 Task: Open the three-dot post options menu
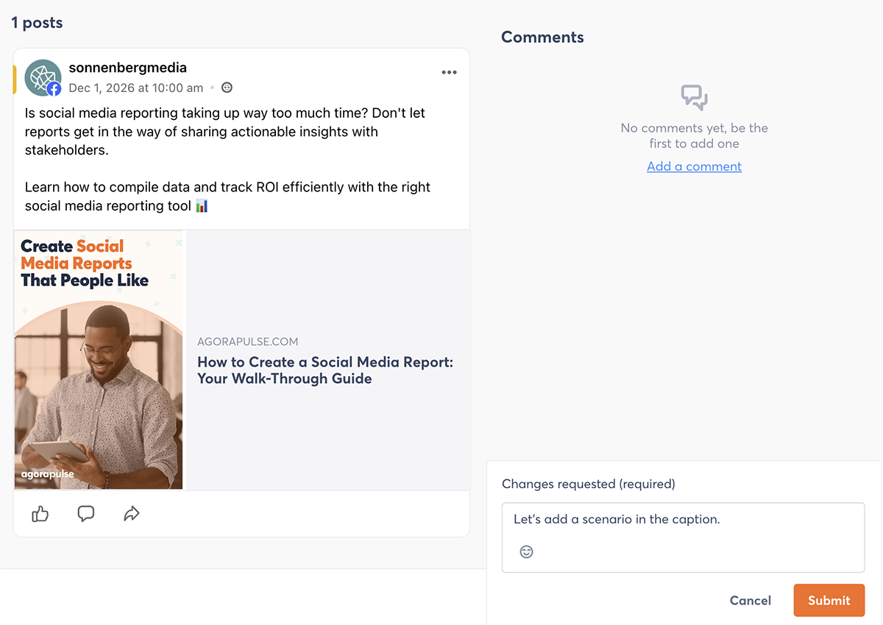[449, 72]
